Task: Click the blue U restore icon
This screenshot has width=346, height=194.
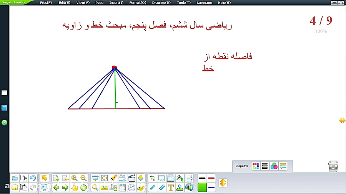Action: click(x=189, y=187)
